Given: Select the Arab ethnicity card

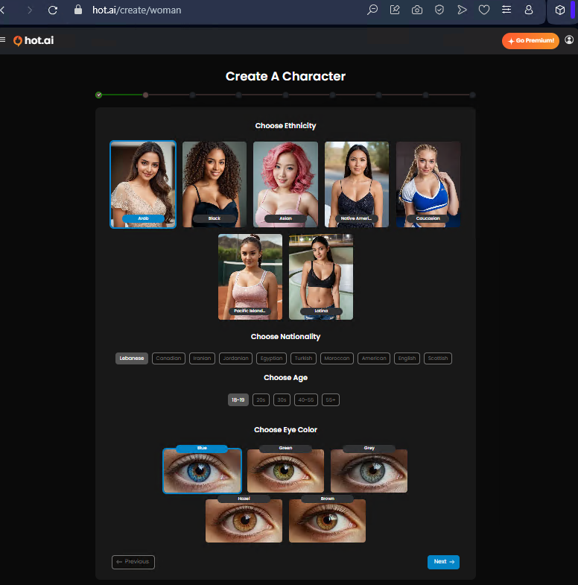Looking at the screenshot, I should pyautogui.click(x=143, y=184).
